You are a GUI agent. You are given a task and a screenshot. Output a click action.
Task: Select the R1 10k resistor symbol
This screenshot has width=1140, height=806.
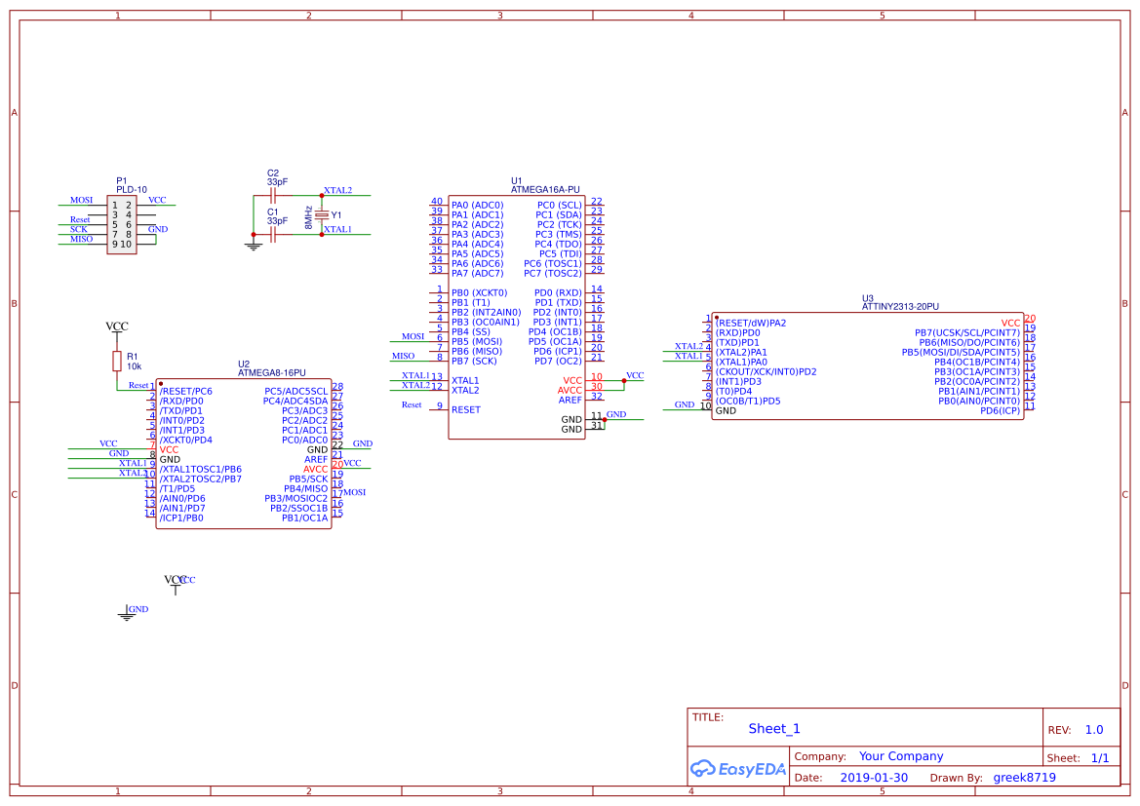pos(116,362)
